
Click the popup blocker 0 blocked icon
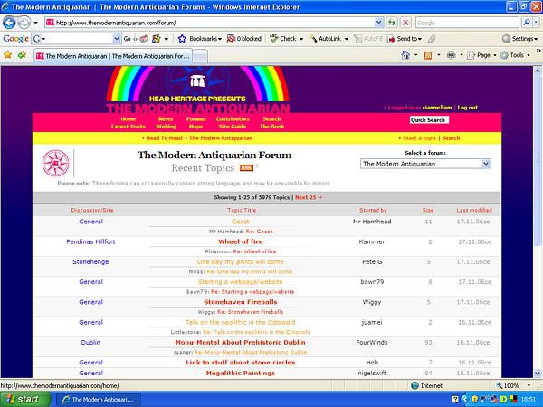click(x=231, y=39)
